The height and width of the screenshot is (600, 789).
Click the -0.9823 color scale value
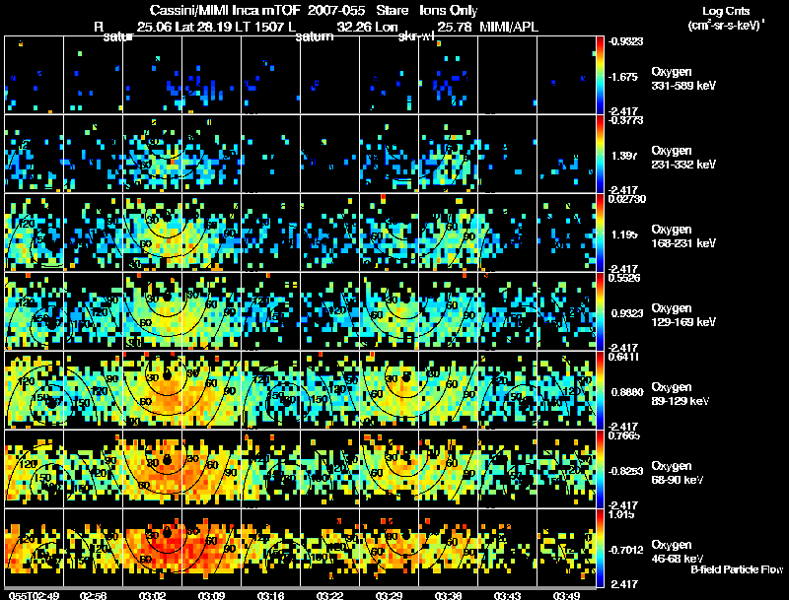point(625,41)
